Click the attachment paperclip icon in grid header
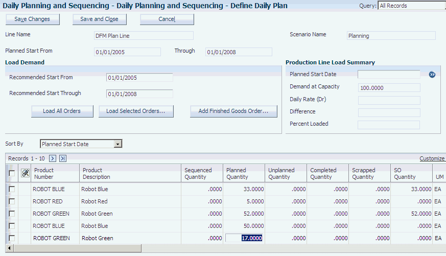This screenshot has width=446, height=256. pos(25,174)
